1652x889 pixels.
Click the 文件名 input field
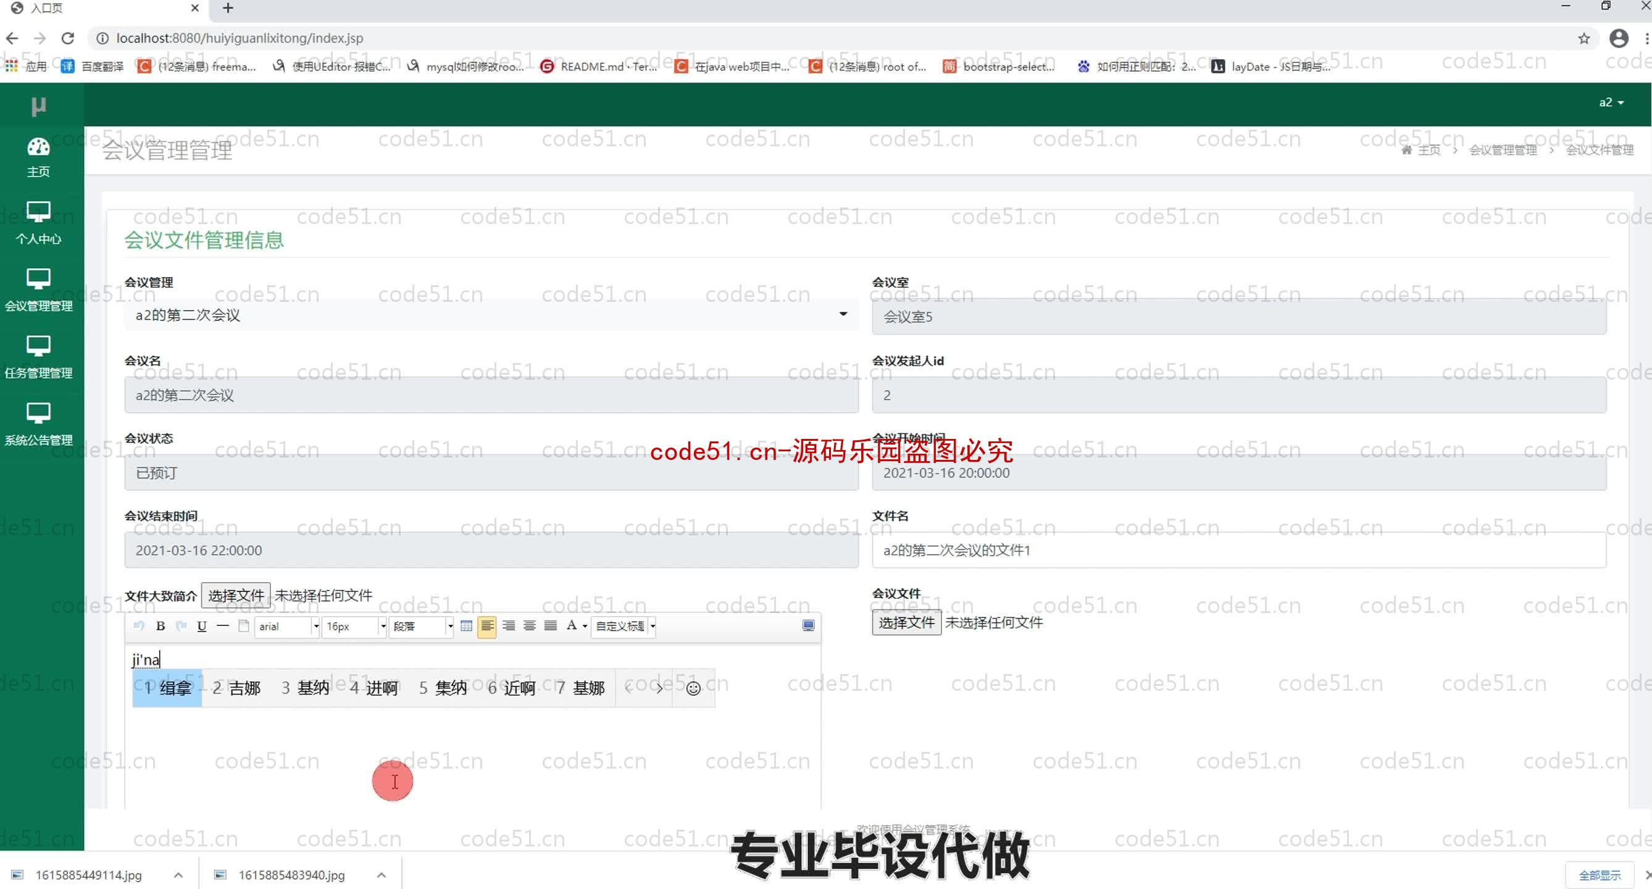pos(1238,550)
